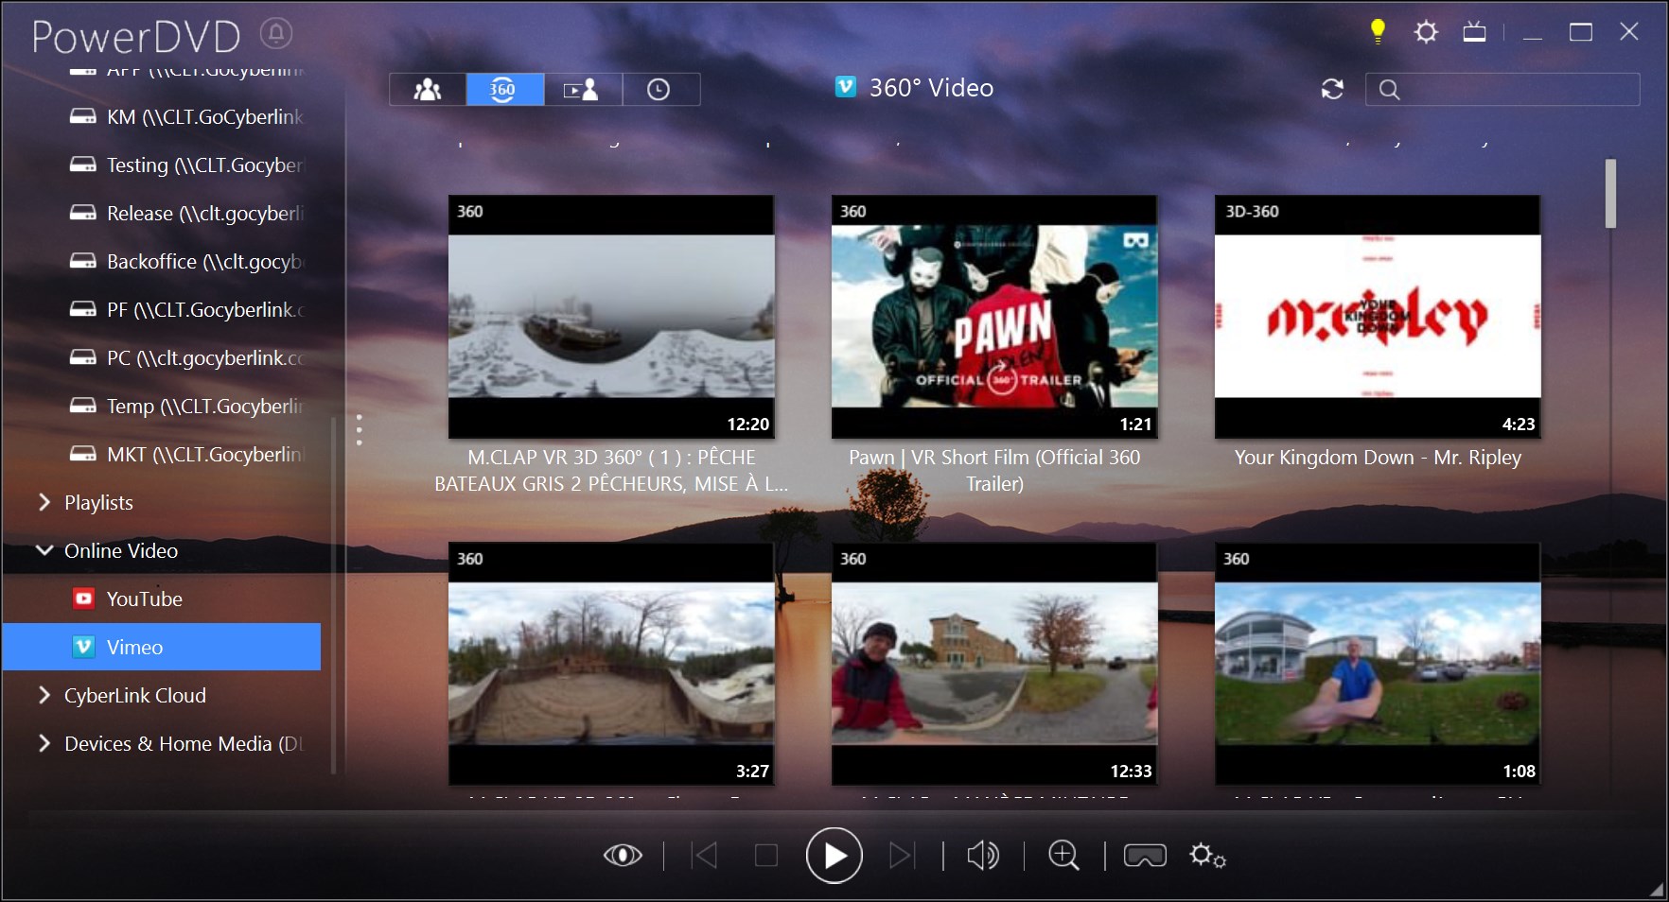Open the Pawn VR Short Film thumbnail
The width and height of the screenshot is (1669, 902).
[993, 318]
